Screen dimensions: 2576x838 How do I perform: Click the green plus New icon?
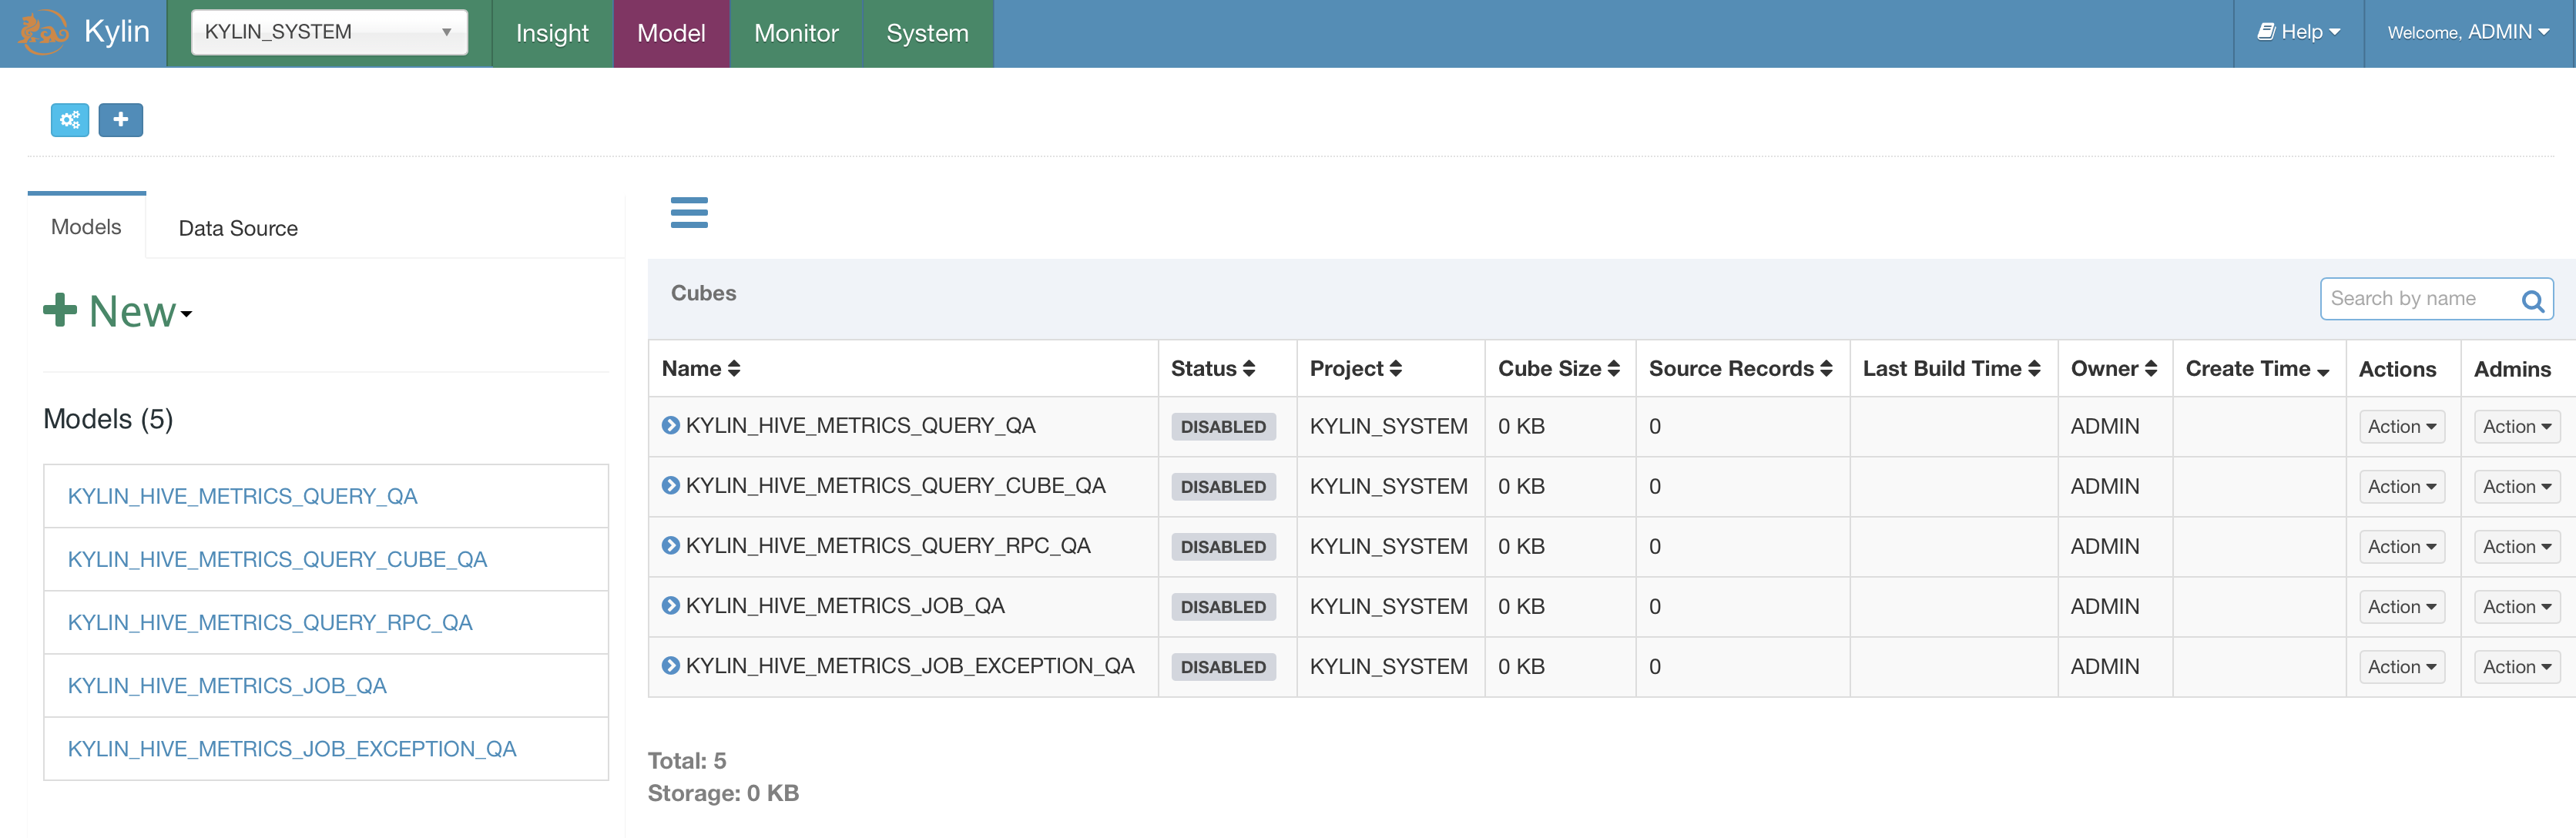[60, 310]
